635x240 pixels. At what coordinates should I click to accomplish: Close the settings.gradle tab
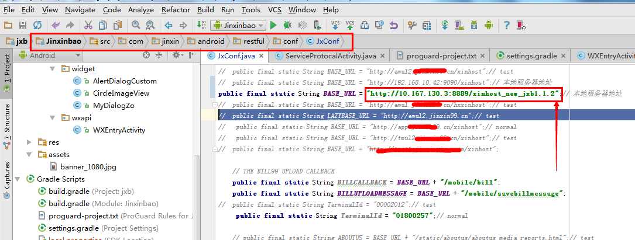[564, 56]
